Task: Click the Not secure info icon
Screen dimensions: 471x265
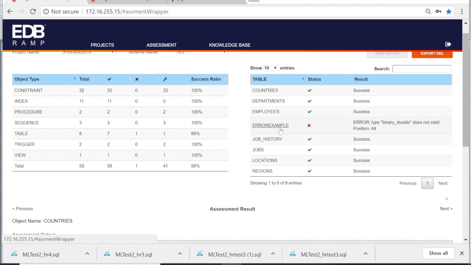Action: click(x=46, y=11)
